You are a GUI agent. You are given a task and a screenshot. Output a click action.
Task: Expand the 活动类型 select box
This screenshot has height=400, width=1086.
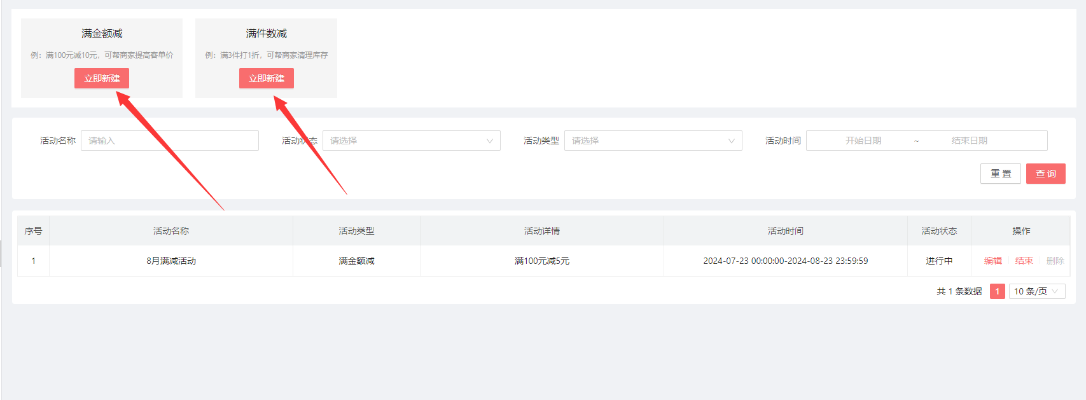click(653, 141)
